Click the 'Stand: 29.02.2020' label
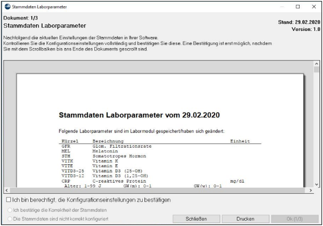This screenshot has height=226, width=323. tap(299, 22)
